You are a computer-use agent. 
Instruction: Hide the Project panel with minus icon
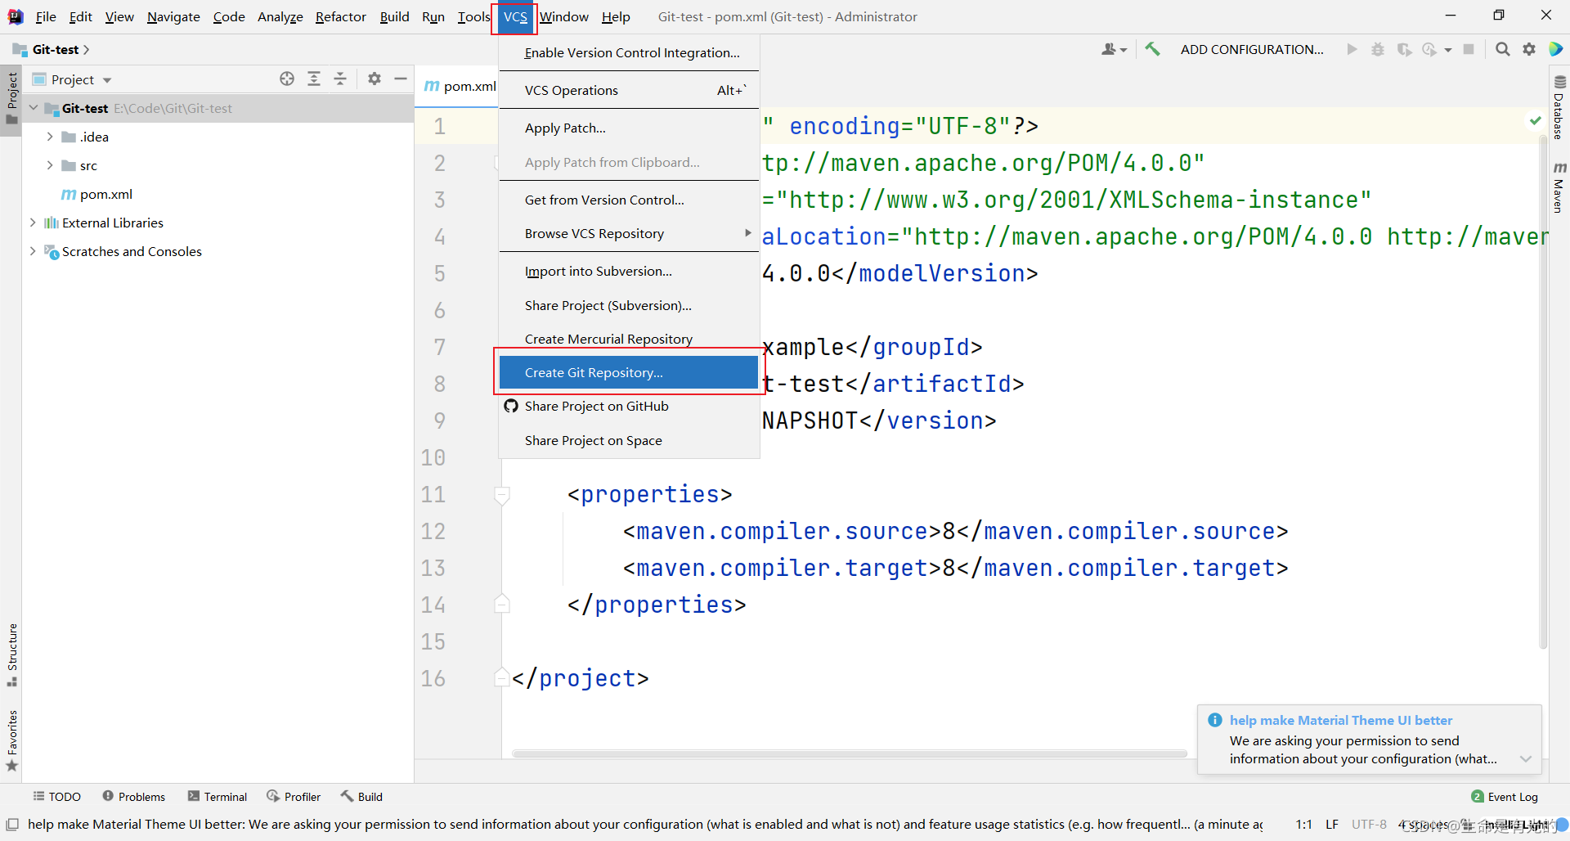(x=401, y=79)
